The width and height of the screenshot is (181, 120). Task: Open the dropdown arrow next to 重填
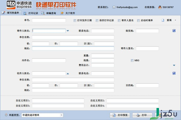coord(175,20)
